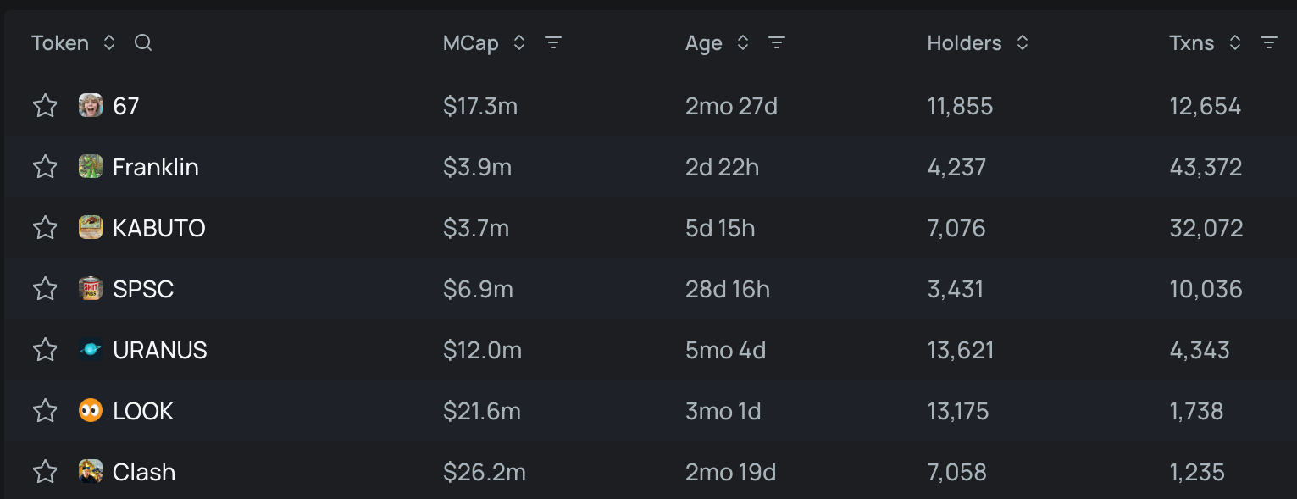The width and height of the screenshot is (1297, 499).
Task: Favorite the 67 token with its star
Action: coord(45,106)
